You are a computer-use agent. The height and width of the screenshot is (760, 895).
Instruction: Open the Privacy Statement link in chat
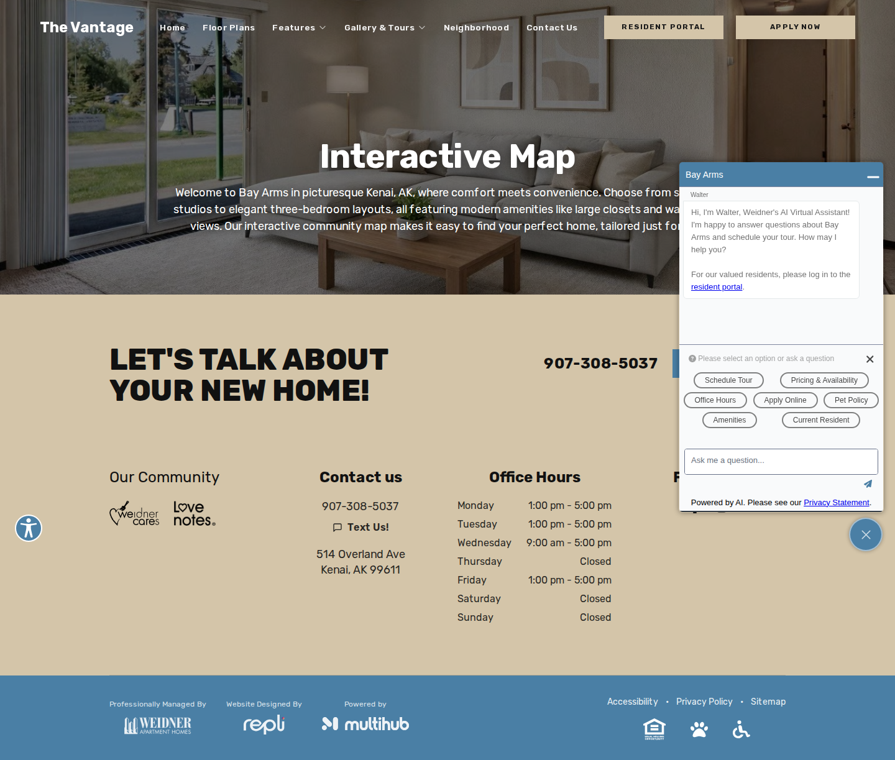(837, 502)
